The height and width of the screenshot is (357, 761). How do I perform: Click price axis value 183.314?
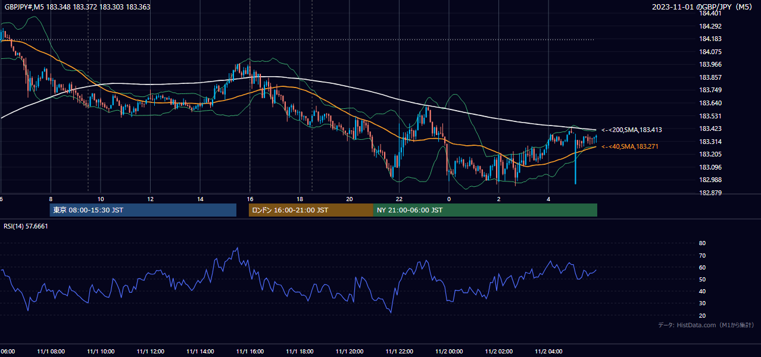coord(710,142)
